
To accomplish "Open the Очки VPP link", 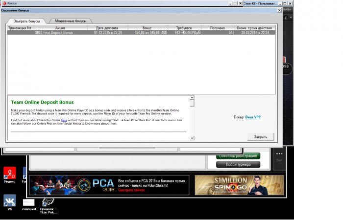I will 253,117.
